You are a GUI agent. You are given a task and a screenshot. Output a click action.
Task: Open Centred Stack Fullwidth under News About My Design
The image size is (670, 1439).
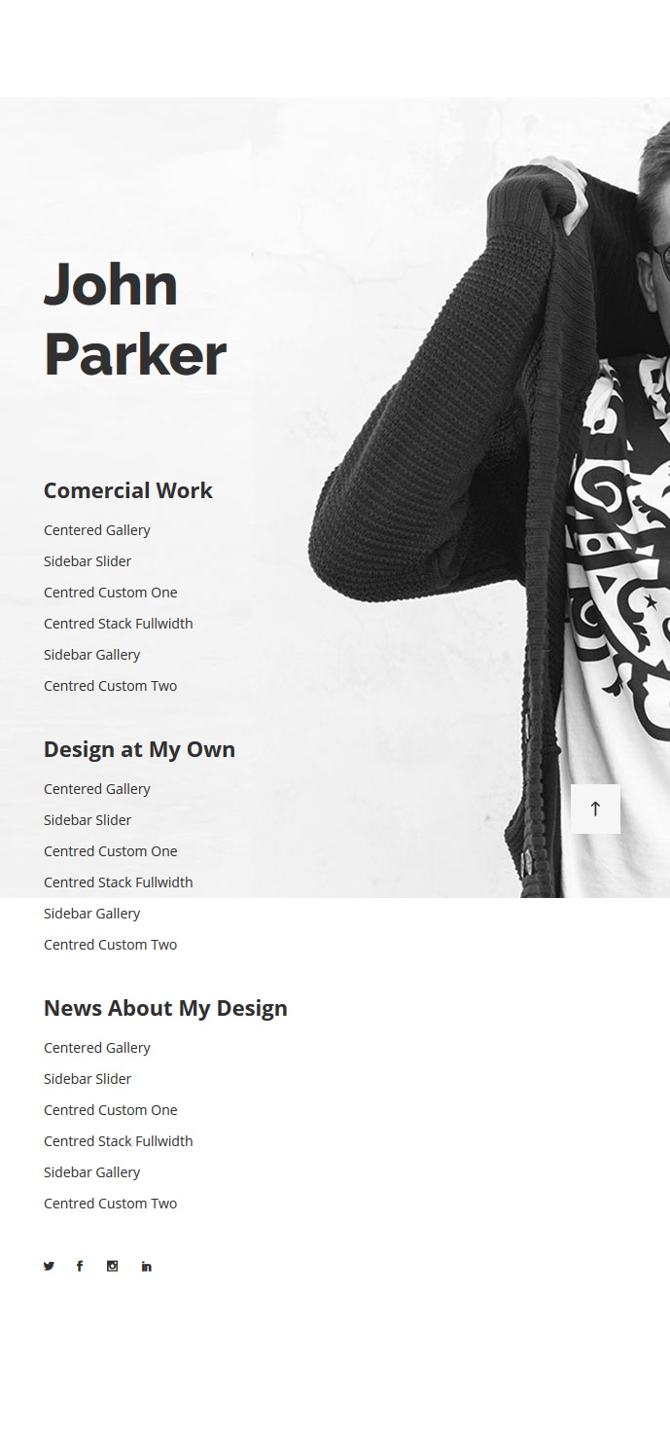point(119,1141)
